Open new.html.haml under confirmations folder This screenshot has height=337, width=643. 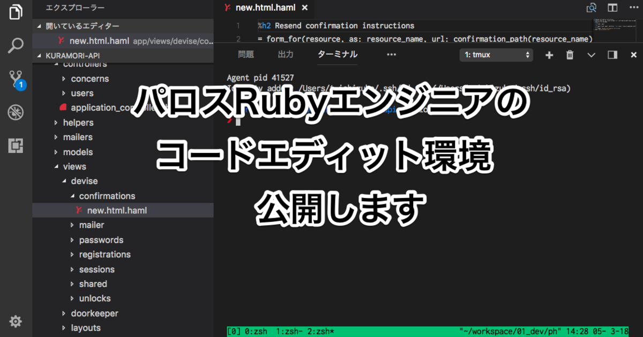tap(123, 210)
